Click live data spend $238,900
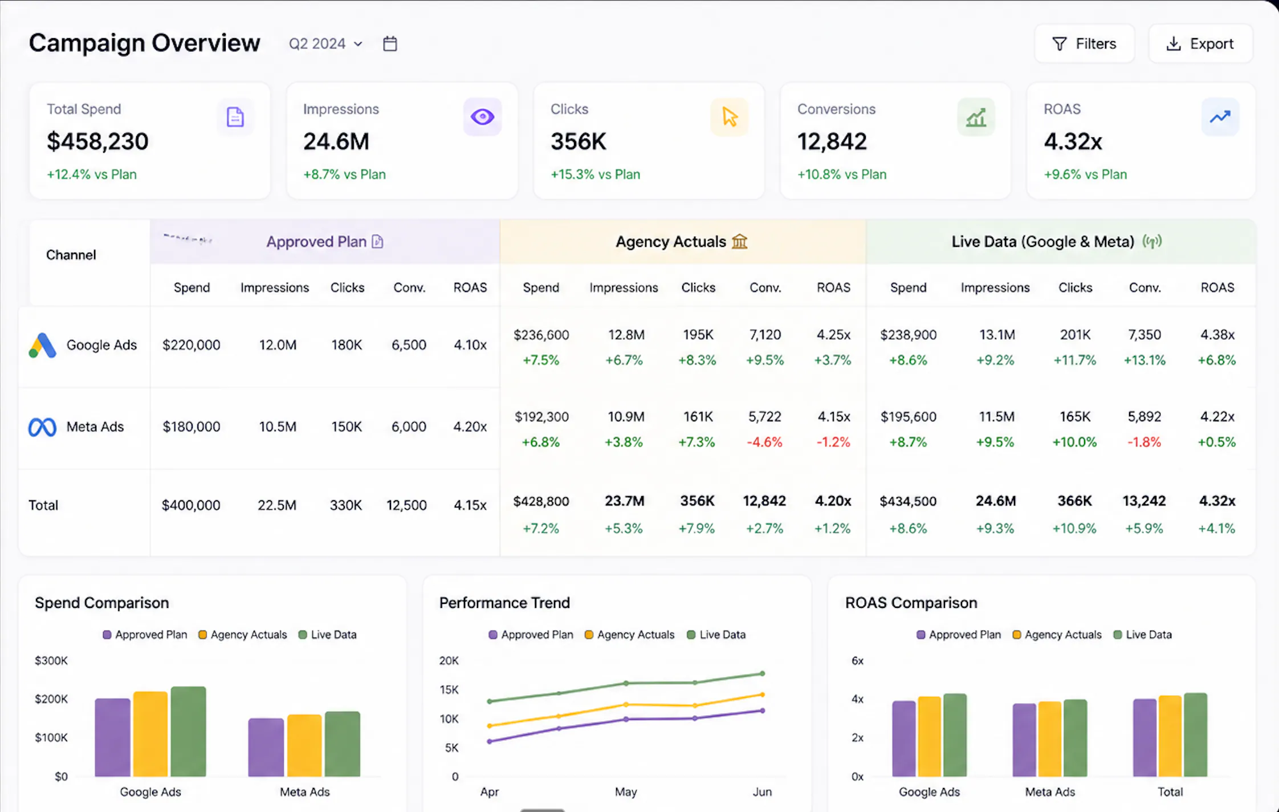The image size is (1279, 812). (909, 335)
